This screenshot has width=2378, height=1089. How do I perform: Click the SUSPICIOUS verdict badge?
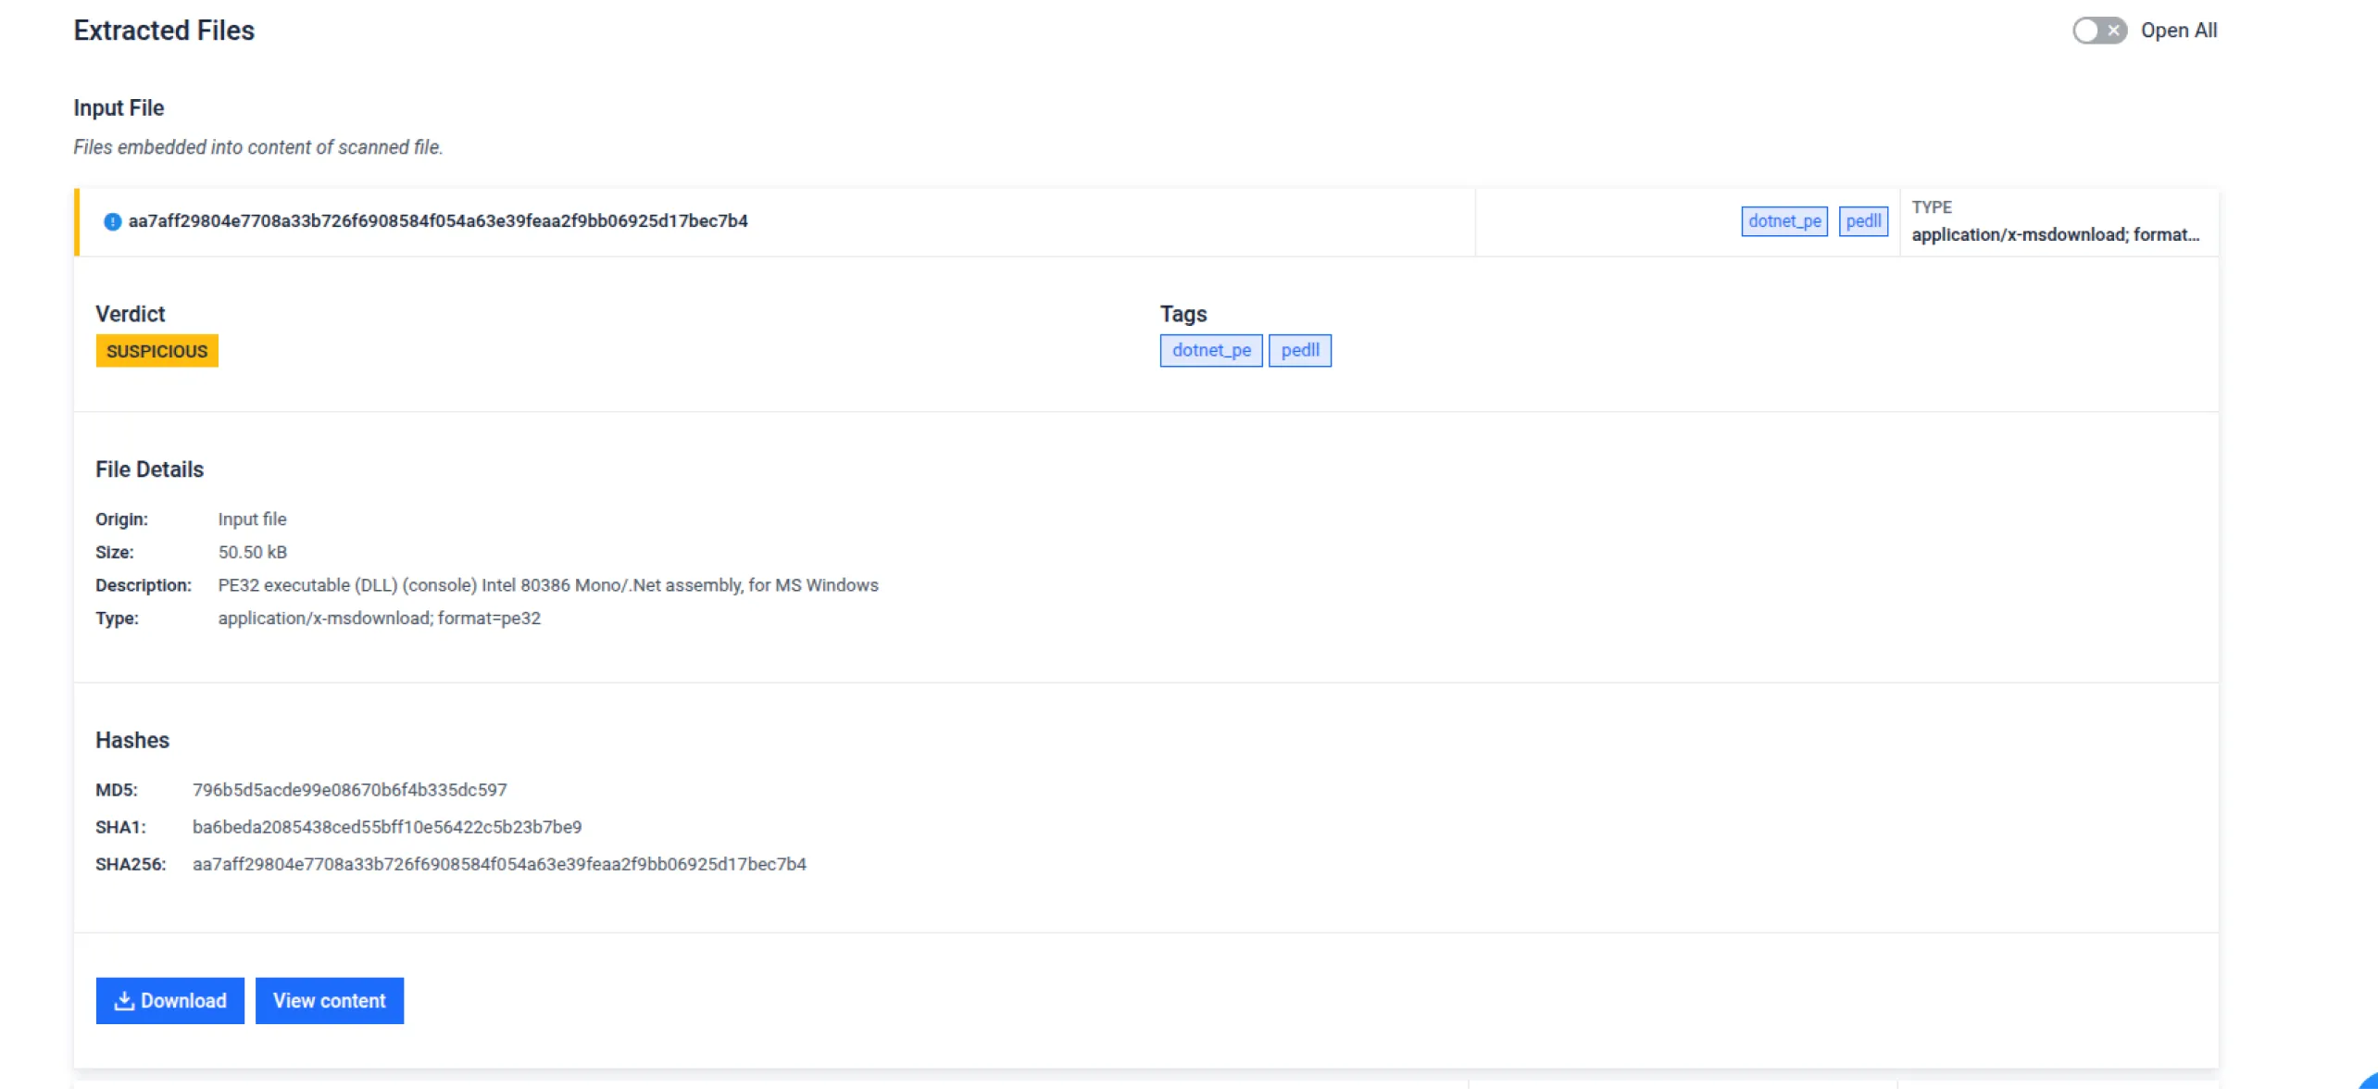coord(156,351)
